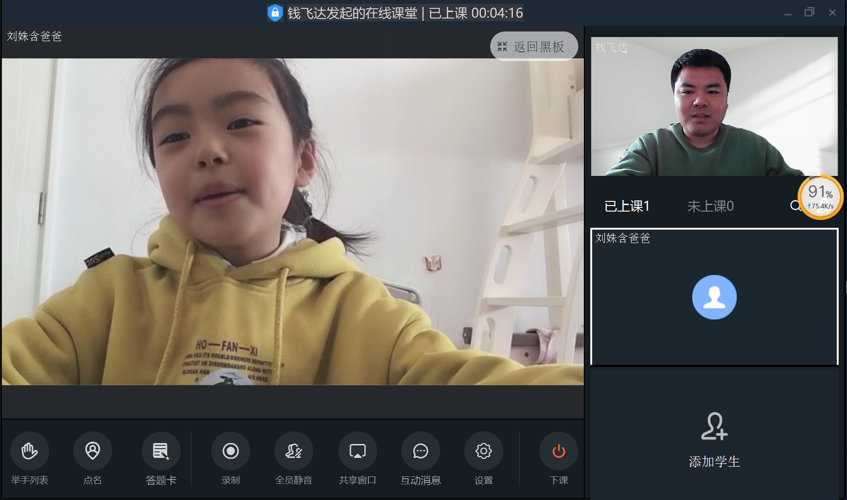Image resolution: width=847 pixels, height=500 pixels.
Task: Start a 点名 roll call
Action: point(93,451)
